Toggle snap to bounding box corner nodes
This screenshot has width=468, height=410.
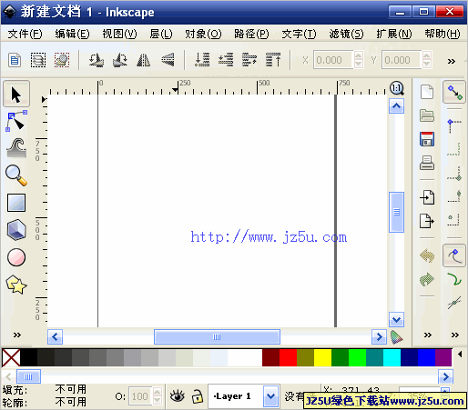[454, 174]
